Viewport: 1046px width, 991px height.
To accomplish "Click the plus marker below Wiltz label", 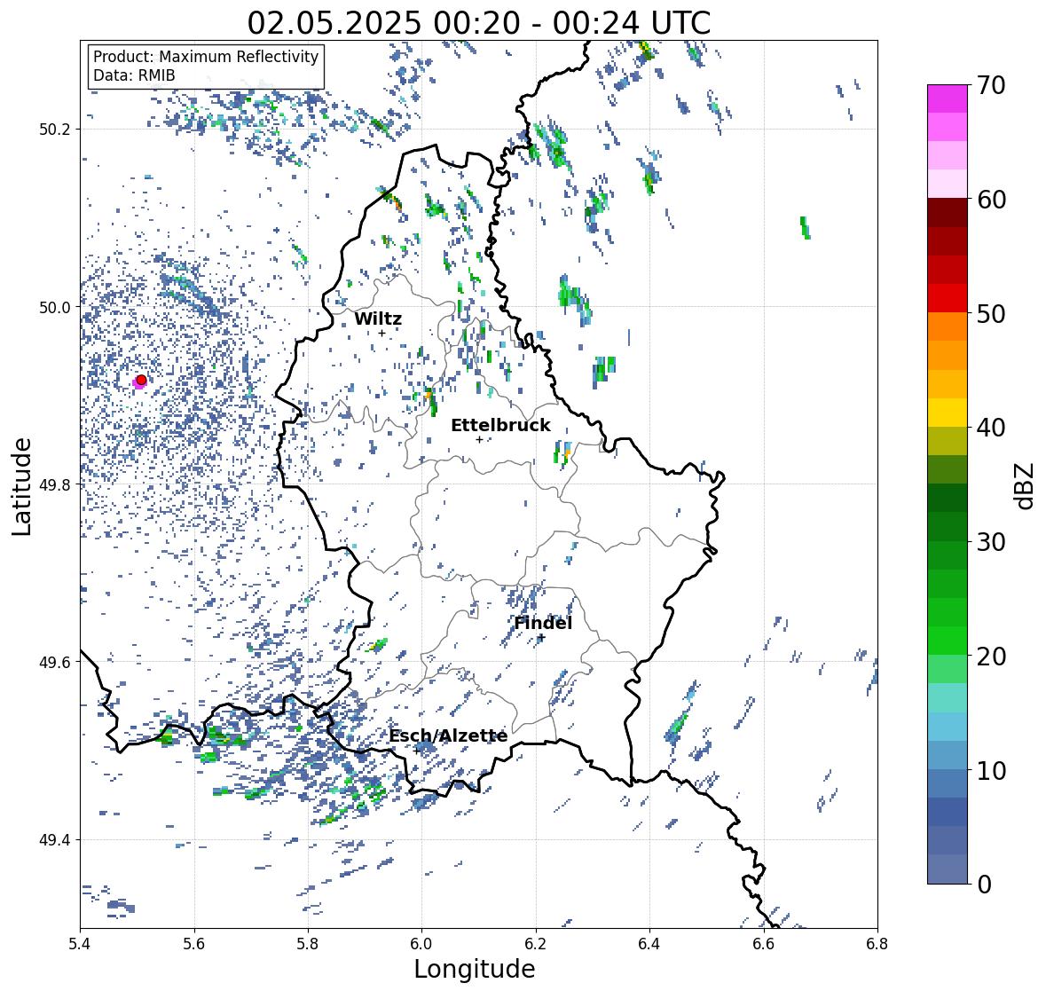I will [x=381, y=333].
